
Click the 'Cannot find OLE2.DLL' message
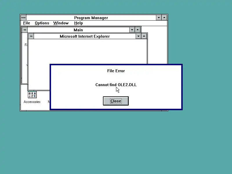point(116,85)
